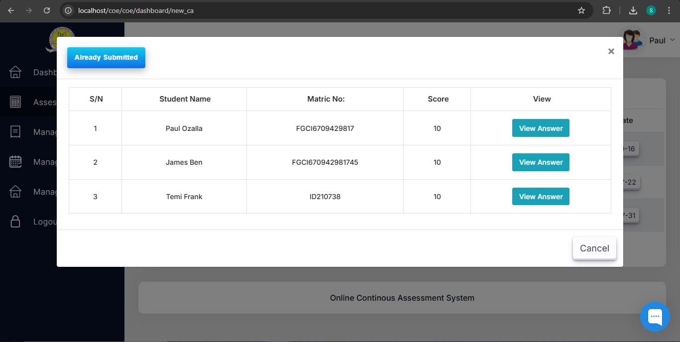The width and height of the screenshot is (680, 342).
Task: Bookmark this page with the star icon
Action: [581, 10]
